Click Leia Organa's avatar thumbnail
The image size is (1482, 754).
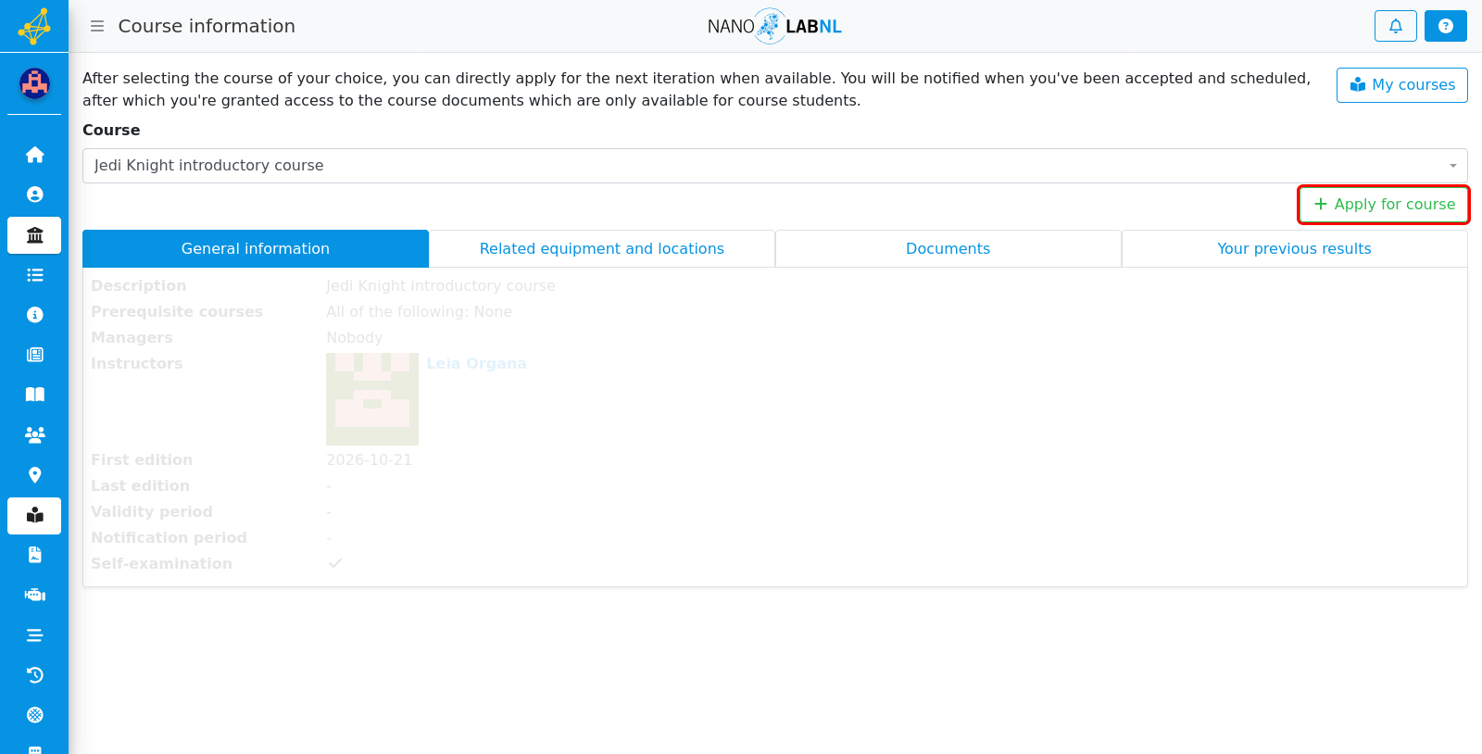click(x=372, y=399)
